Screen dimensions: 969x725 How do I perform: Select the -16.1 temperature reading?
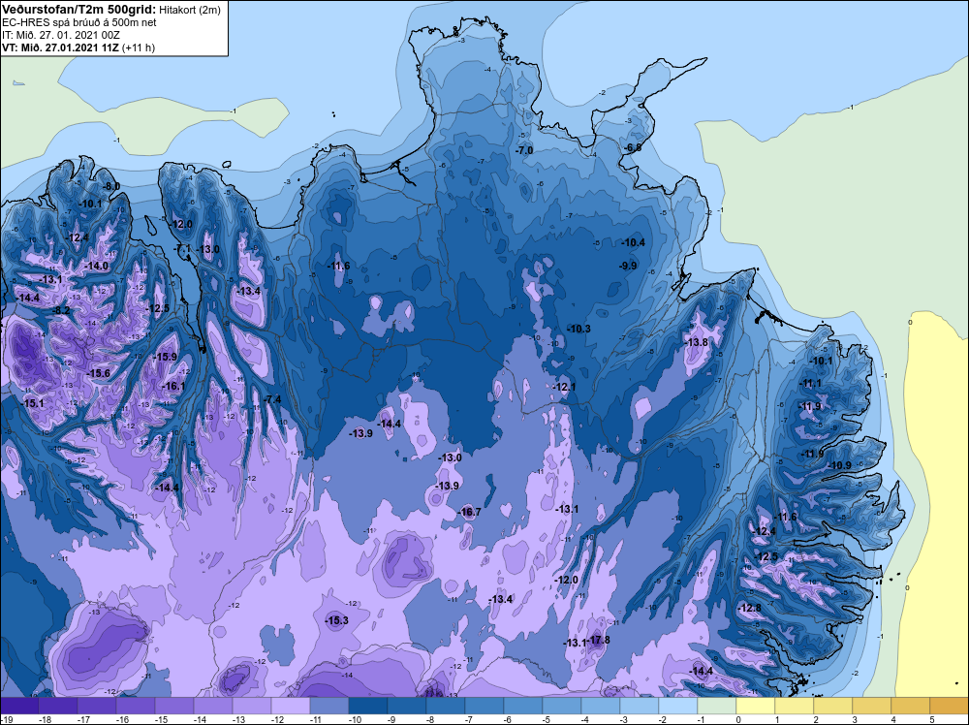tap(173, 387)
